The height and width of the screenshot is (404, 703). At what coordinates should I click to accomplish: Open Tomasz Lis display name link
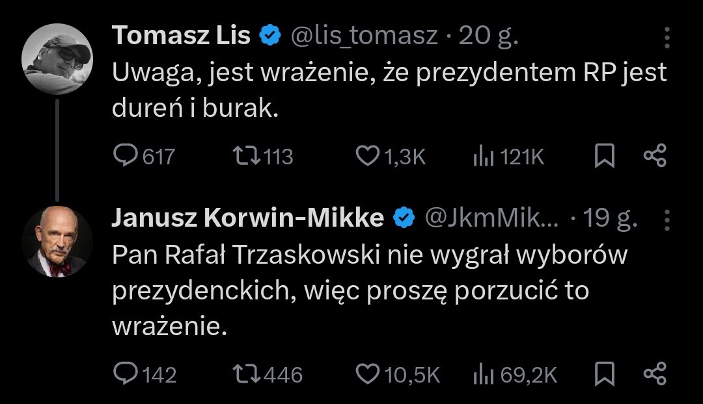(181, 36)
